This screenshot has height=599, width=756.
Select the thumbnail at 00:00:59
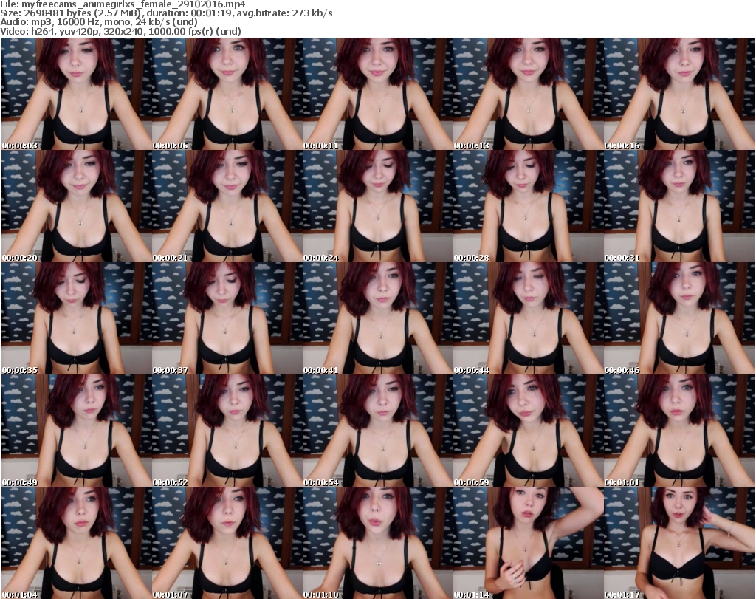(x=528, y=431)
